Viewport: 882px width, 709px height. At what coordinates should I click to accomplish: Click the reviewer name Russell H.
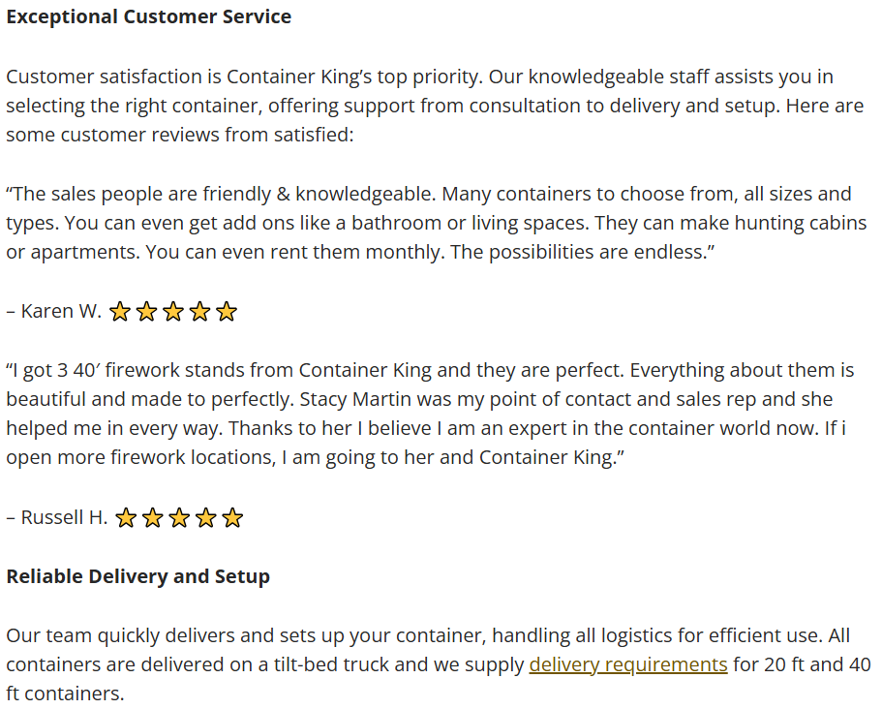(64, 517)
